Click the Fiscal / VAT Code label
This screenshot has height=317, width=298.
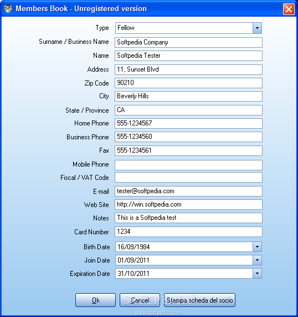[85, 178]
